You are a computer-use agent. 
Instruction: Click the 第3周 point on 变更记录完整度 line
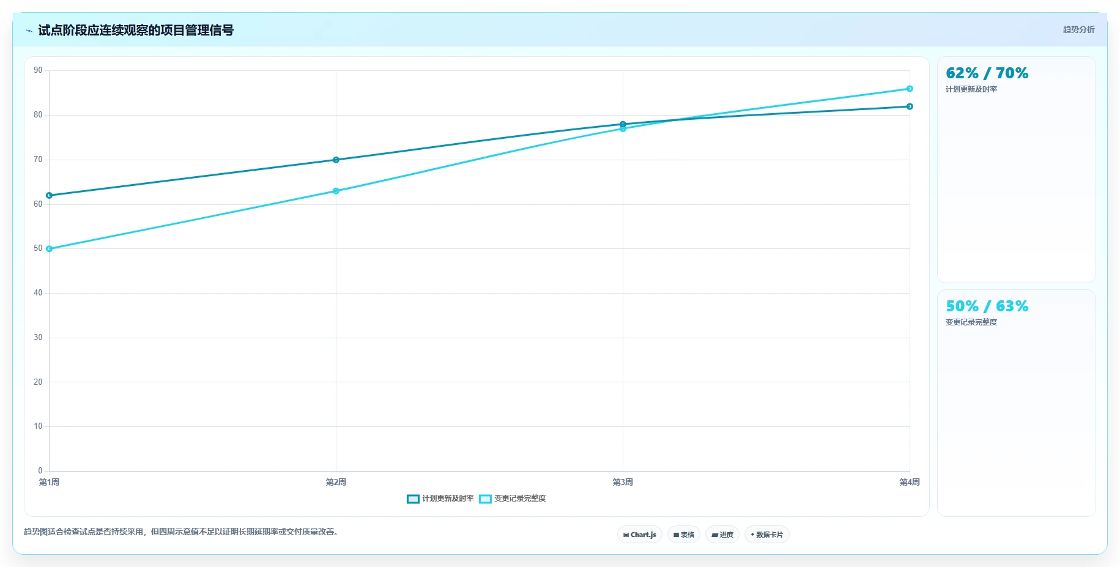point(623,129)
